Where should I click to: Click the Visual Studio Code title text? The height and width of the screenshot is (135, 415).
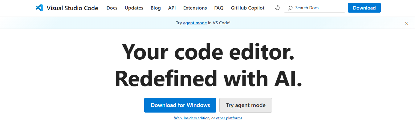(72, 8)
